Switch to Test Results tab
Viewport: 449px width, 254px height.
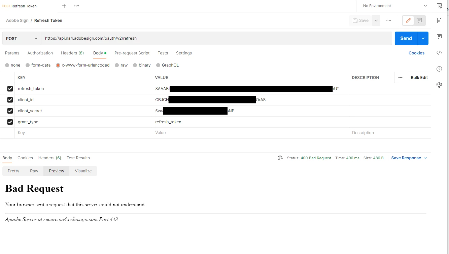coord(78,158)
